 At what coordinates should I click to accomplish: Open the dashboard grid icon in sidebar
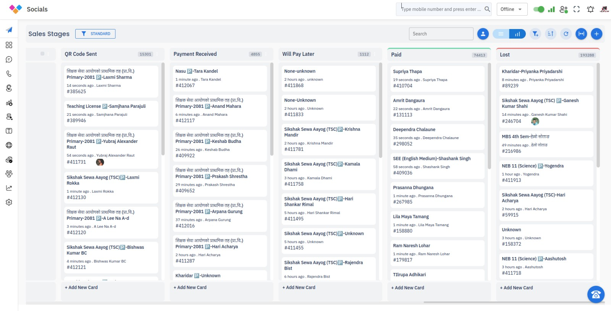9,45
